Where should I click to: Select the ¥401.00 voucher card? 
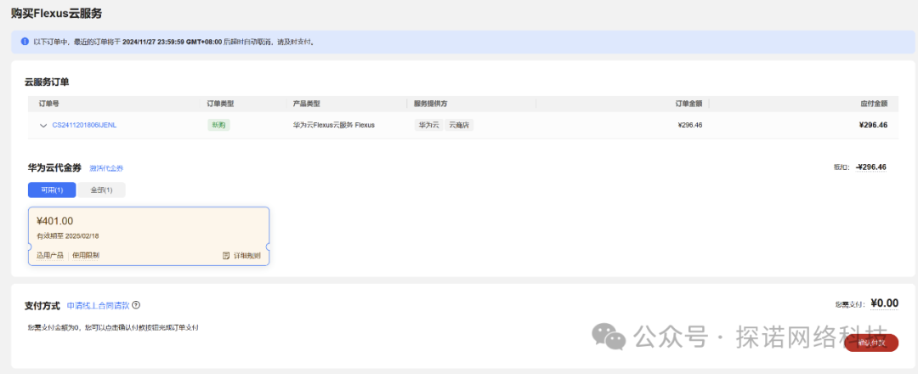(149, 236)
